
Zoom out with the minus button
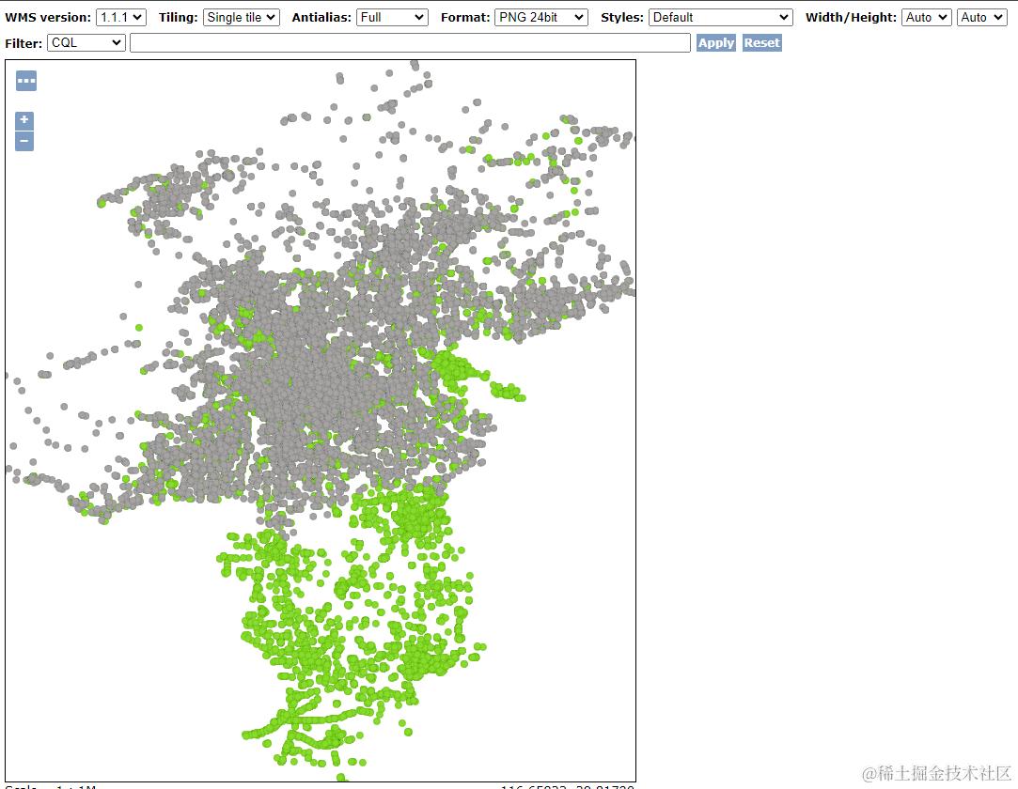tap(24, 141)
